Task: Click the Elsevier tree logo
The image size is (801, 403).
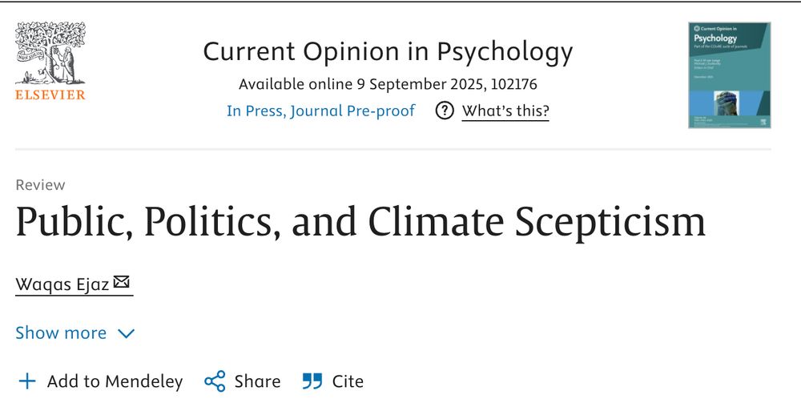Action: point(50,53)
